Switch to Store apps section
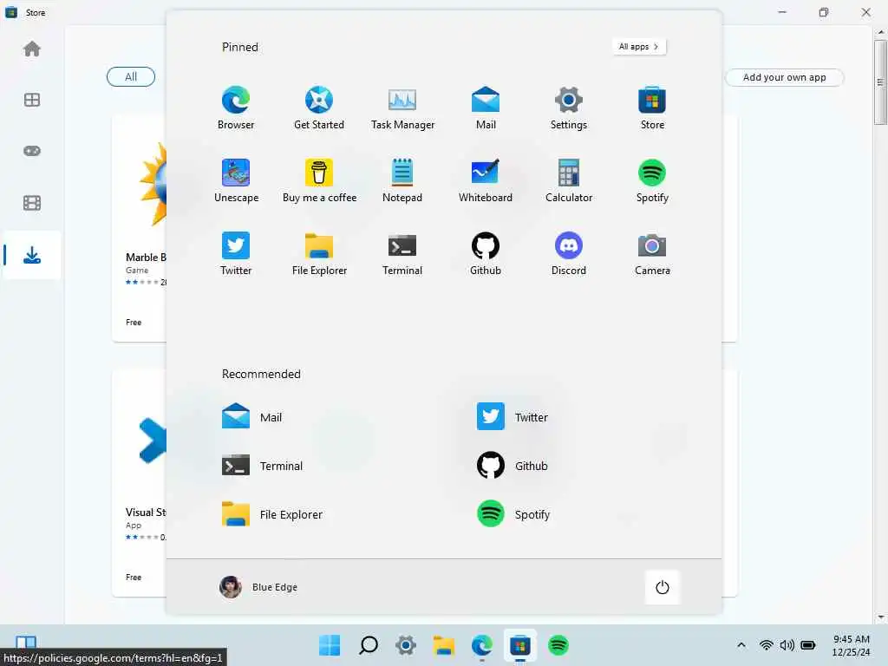 32,100
